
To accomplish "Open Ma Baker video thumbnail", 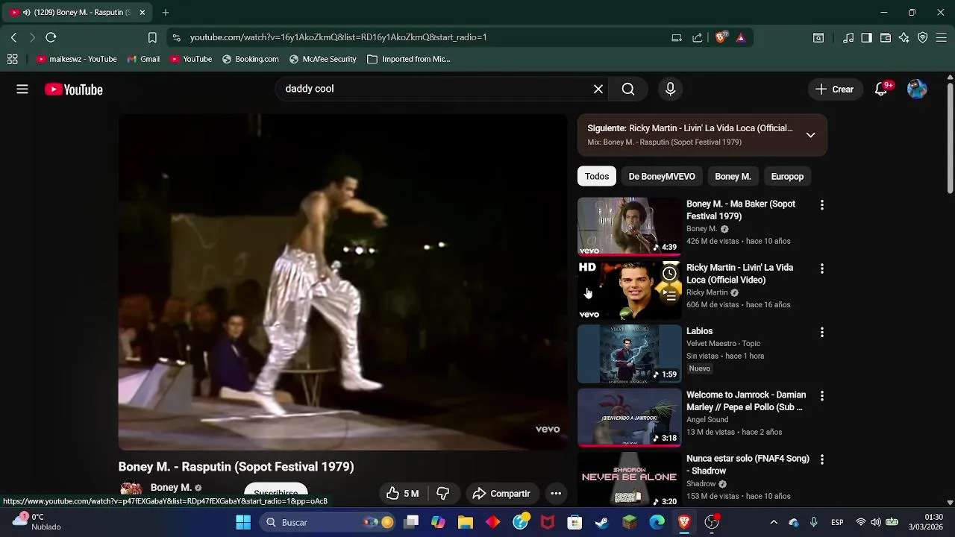I will click(629, 226).
